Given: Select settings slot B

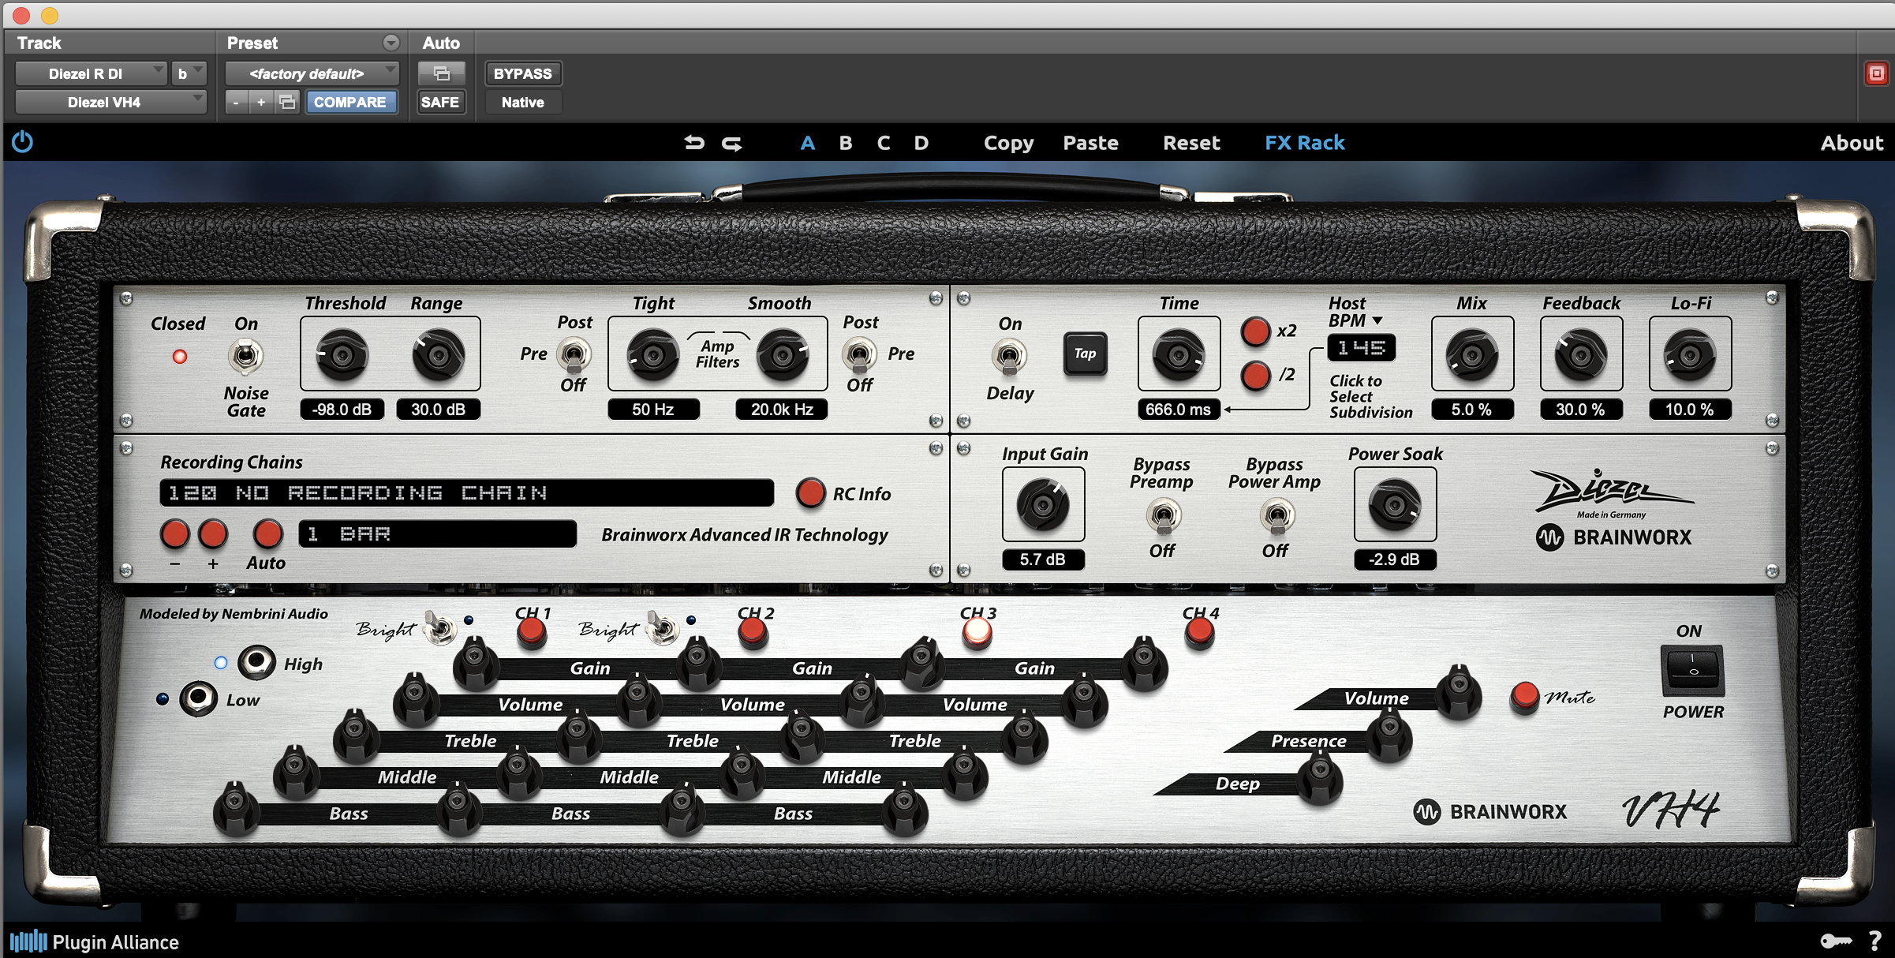Looking at the screenshot, I should (x=846, y=143).
